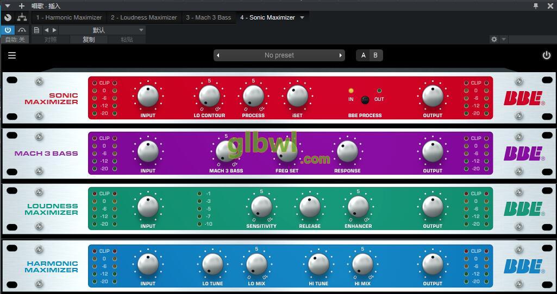Open the plugin hamburger menu
557x294 pixels.
tap(12, 55)
